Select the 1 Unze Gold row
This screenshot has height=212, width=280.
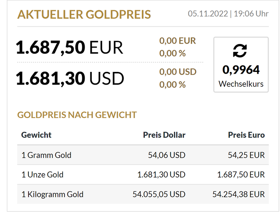pos(143,175)
